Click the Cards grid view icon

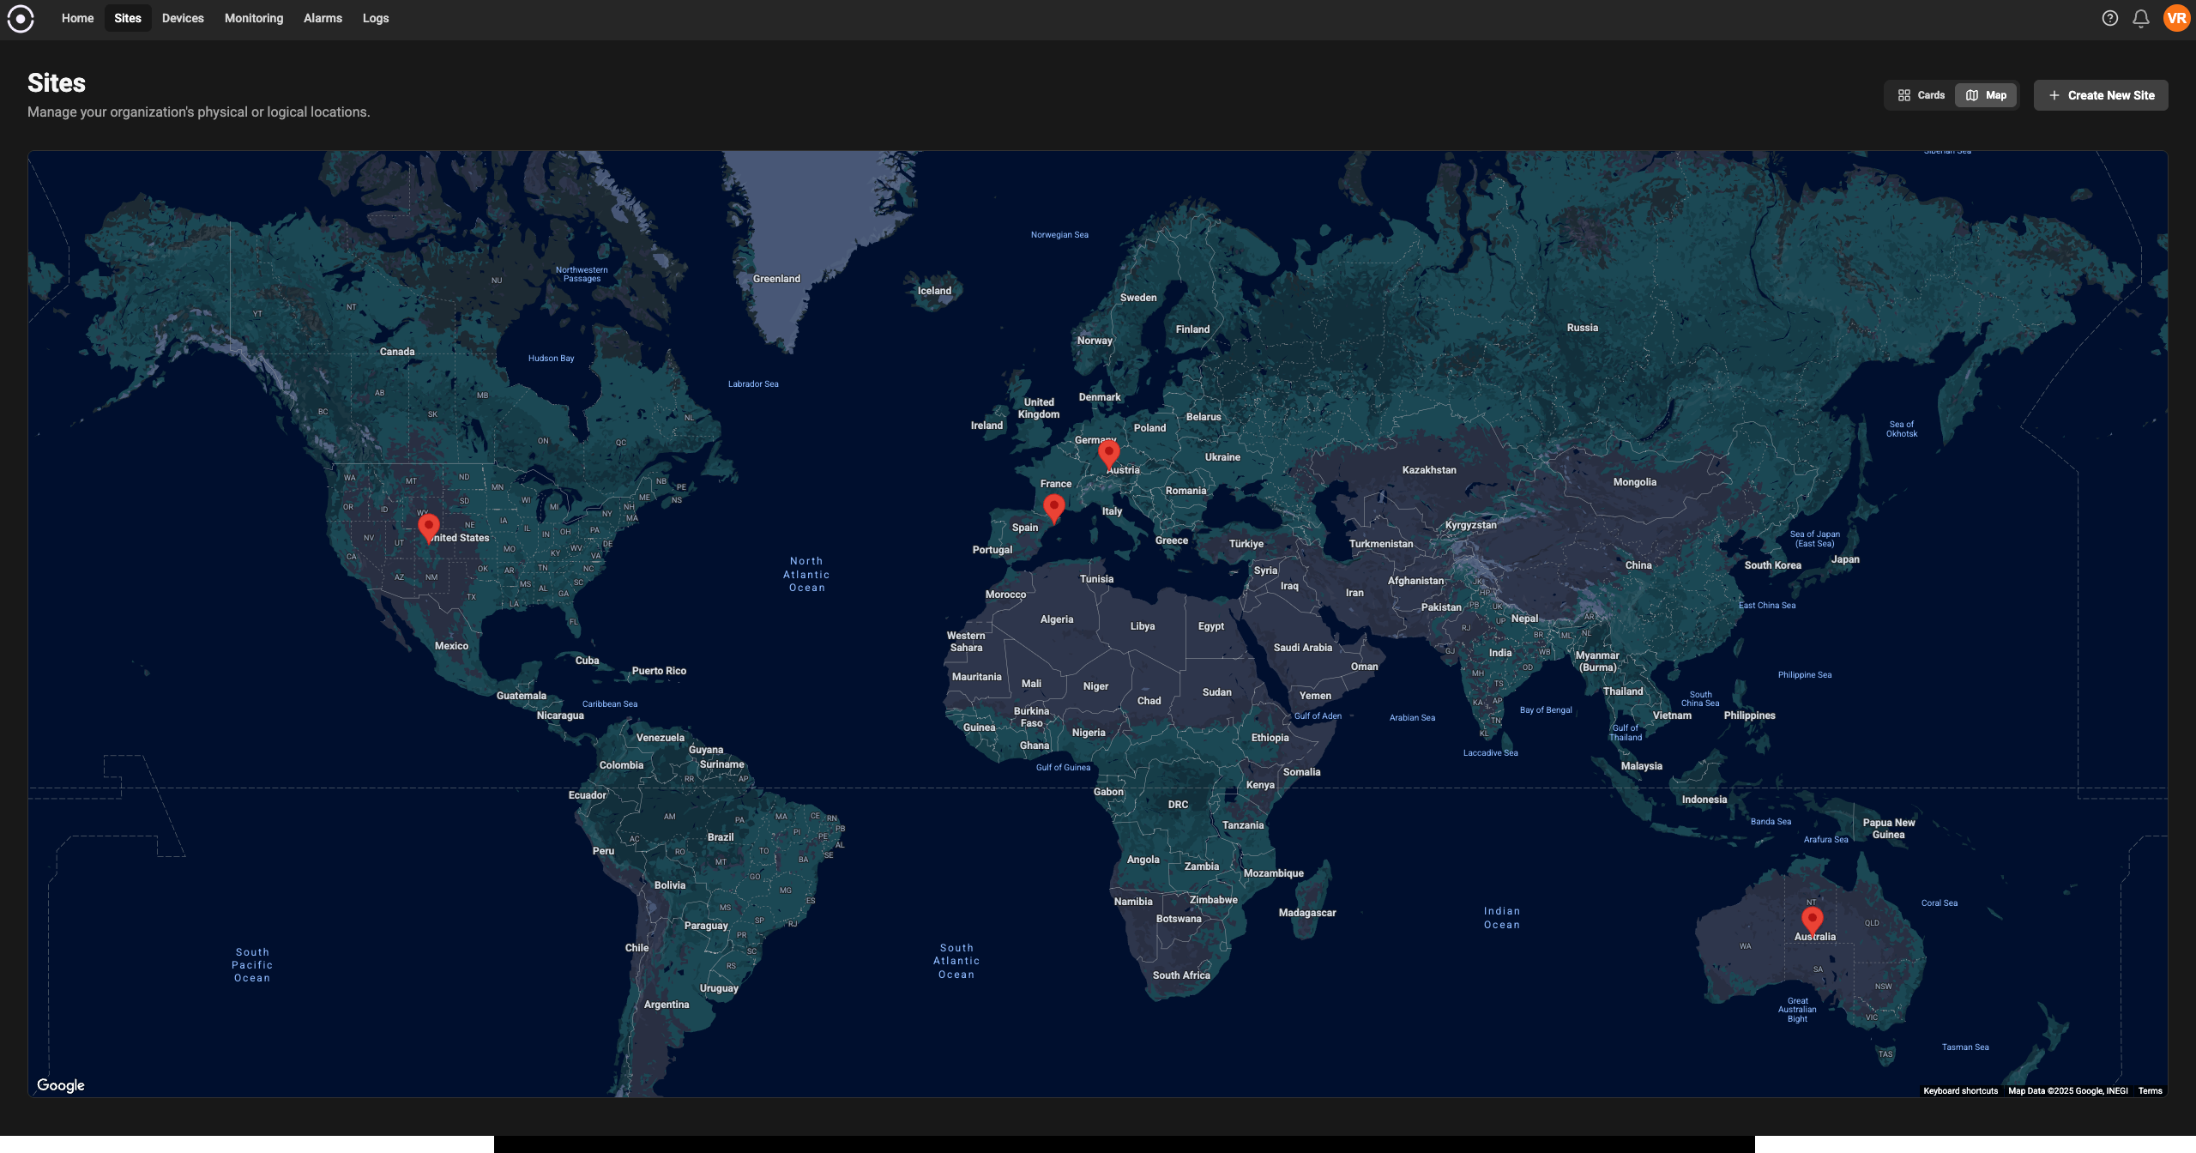click(1905, 94)
